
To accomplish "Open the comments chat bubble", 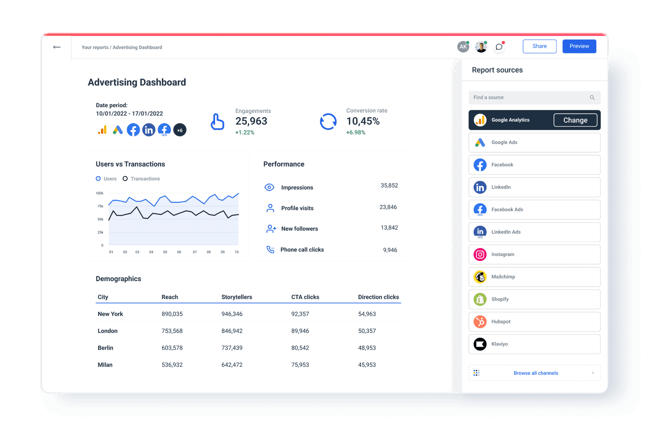I will click(x=499, y=46).
